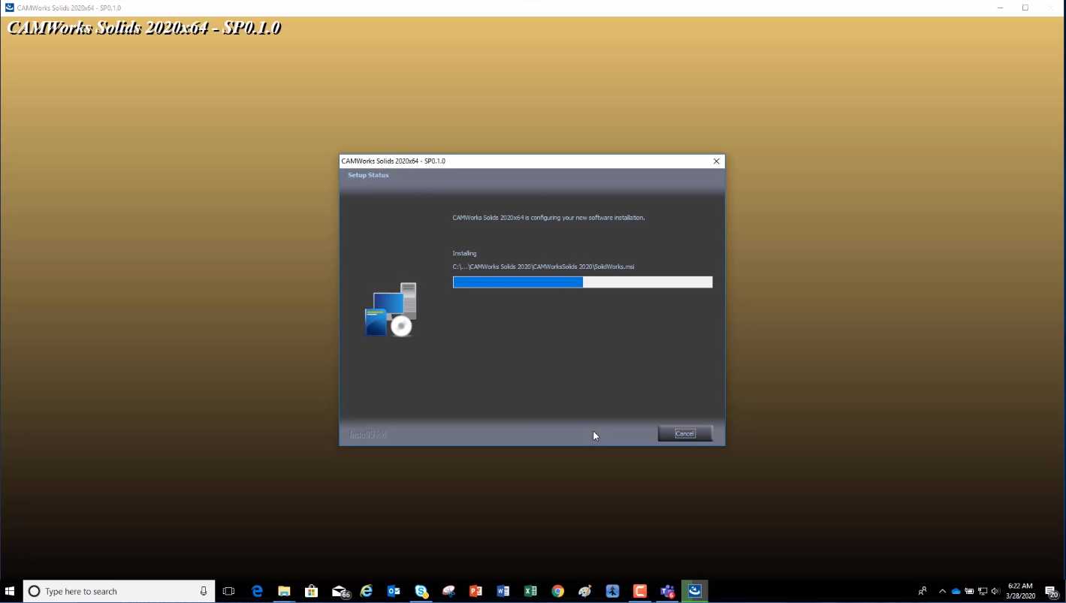Launch Excel from the taskbar
Image resolution: width=1066 pixels, height=603 pixels.
point(530,591)
